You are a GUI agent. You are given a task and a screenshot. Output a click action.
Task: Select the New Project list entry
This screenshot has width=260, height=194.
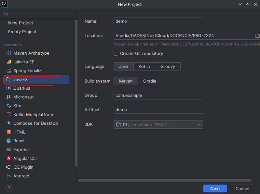point(21,23)
